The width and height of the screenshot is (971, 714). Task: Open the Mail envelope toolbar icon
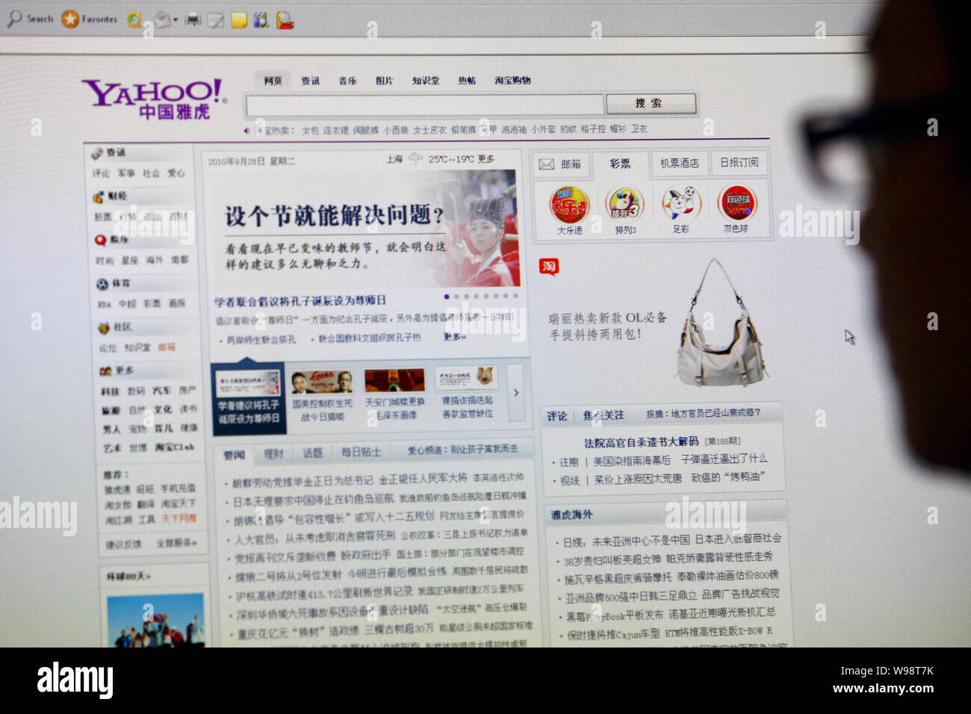tap(162, 20)
